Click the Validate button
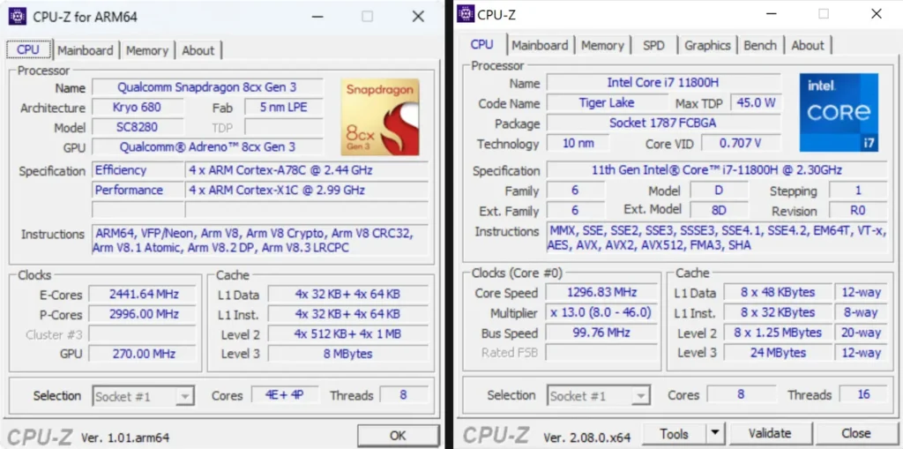903x449 pixels. tap(770, 433)
